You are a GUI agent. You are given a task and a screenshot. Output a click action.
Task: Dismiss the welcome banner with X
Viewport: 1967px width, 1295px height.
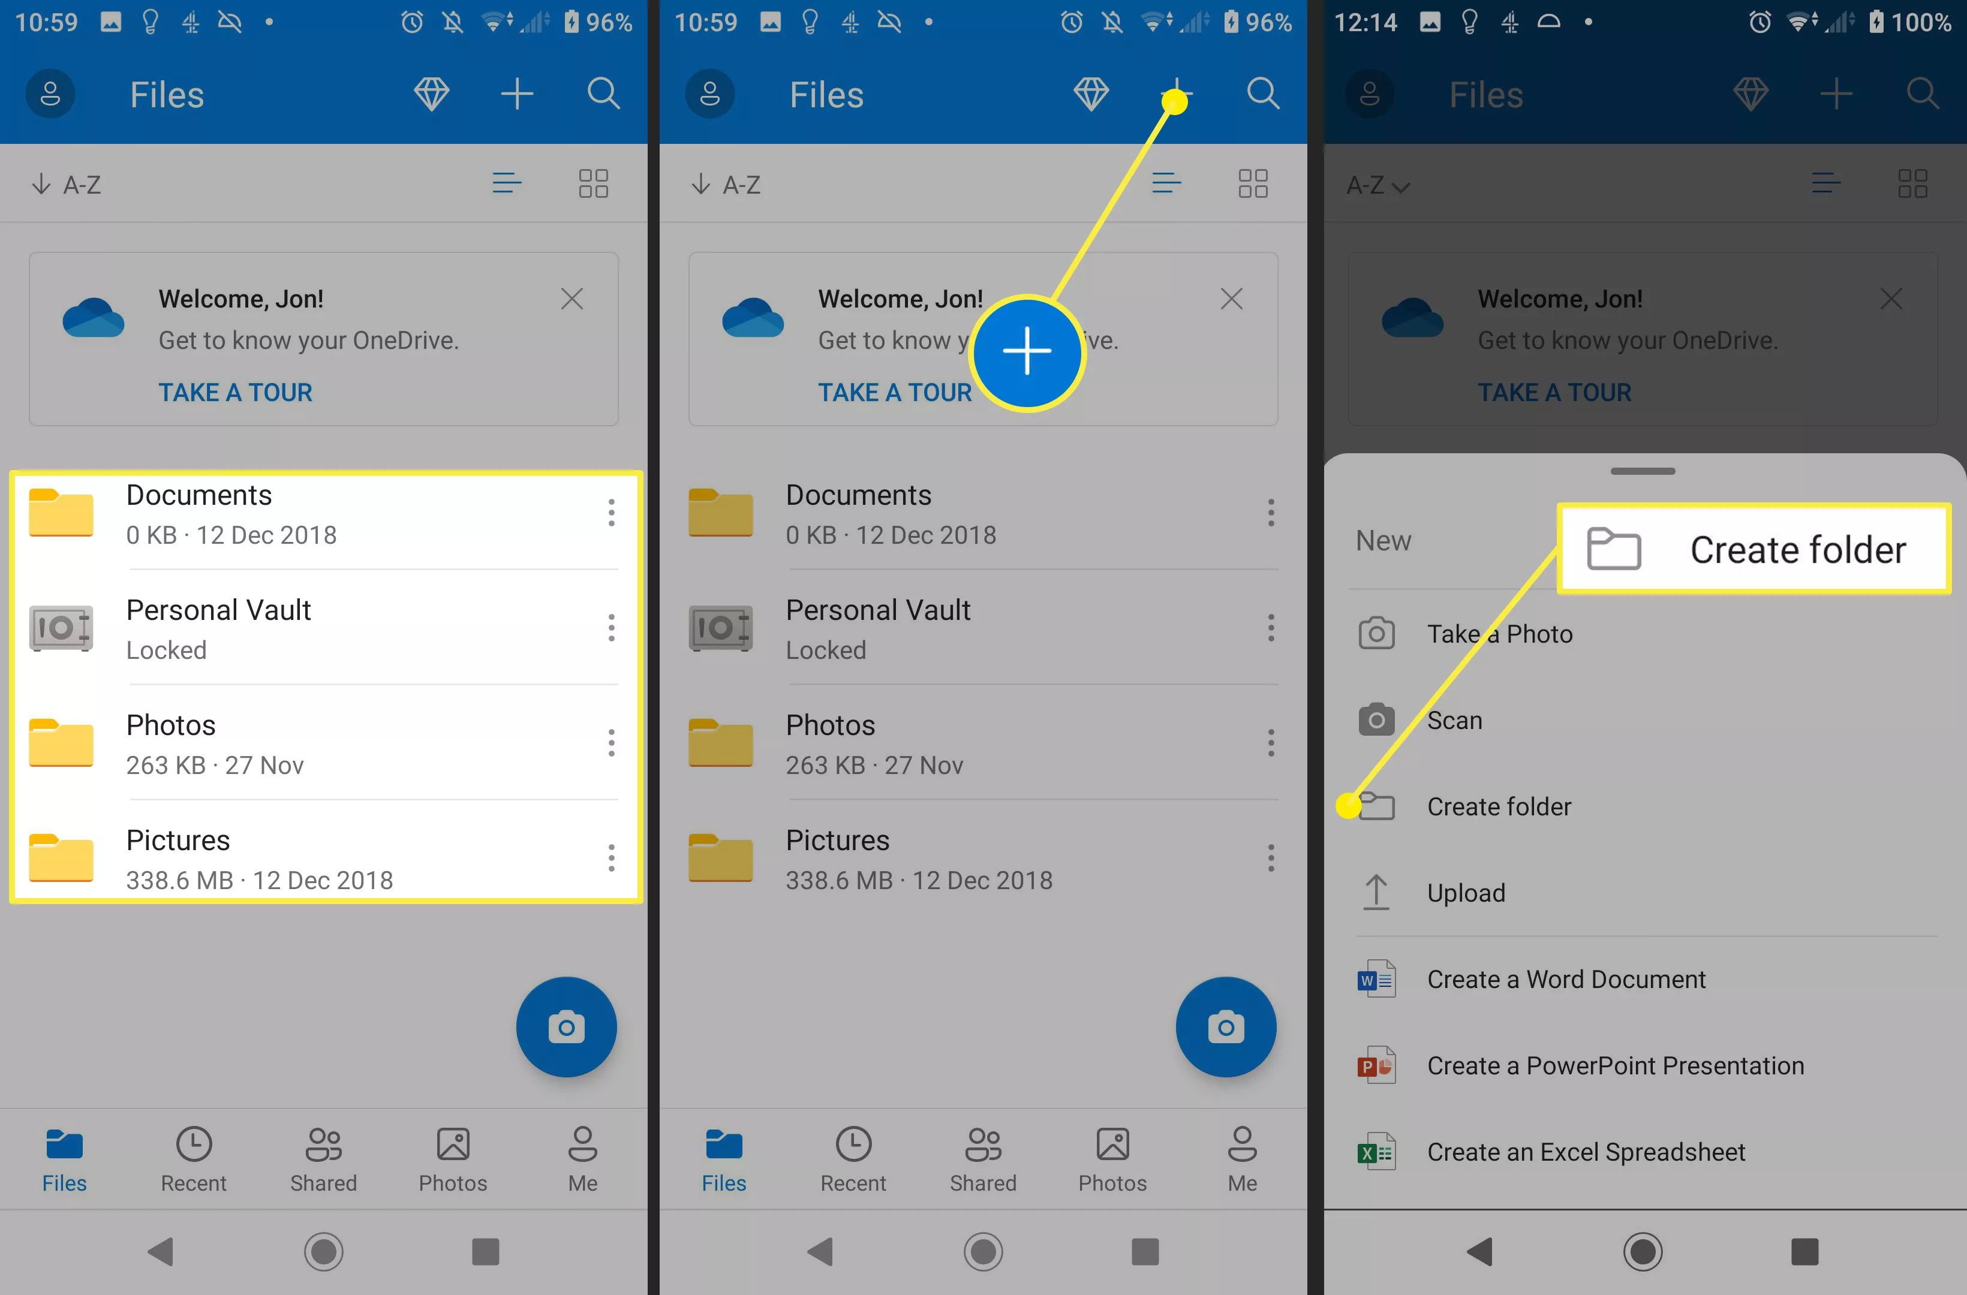574,299
